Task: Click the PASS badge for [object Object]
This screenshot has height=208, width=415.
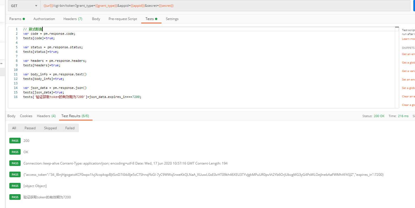Action: coord(15,186)
